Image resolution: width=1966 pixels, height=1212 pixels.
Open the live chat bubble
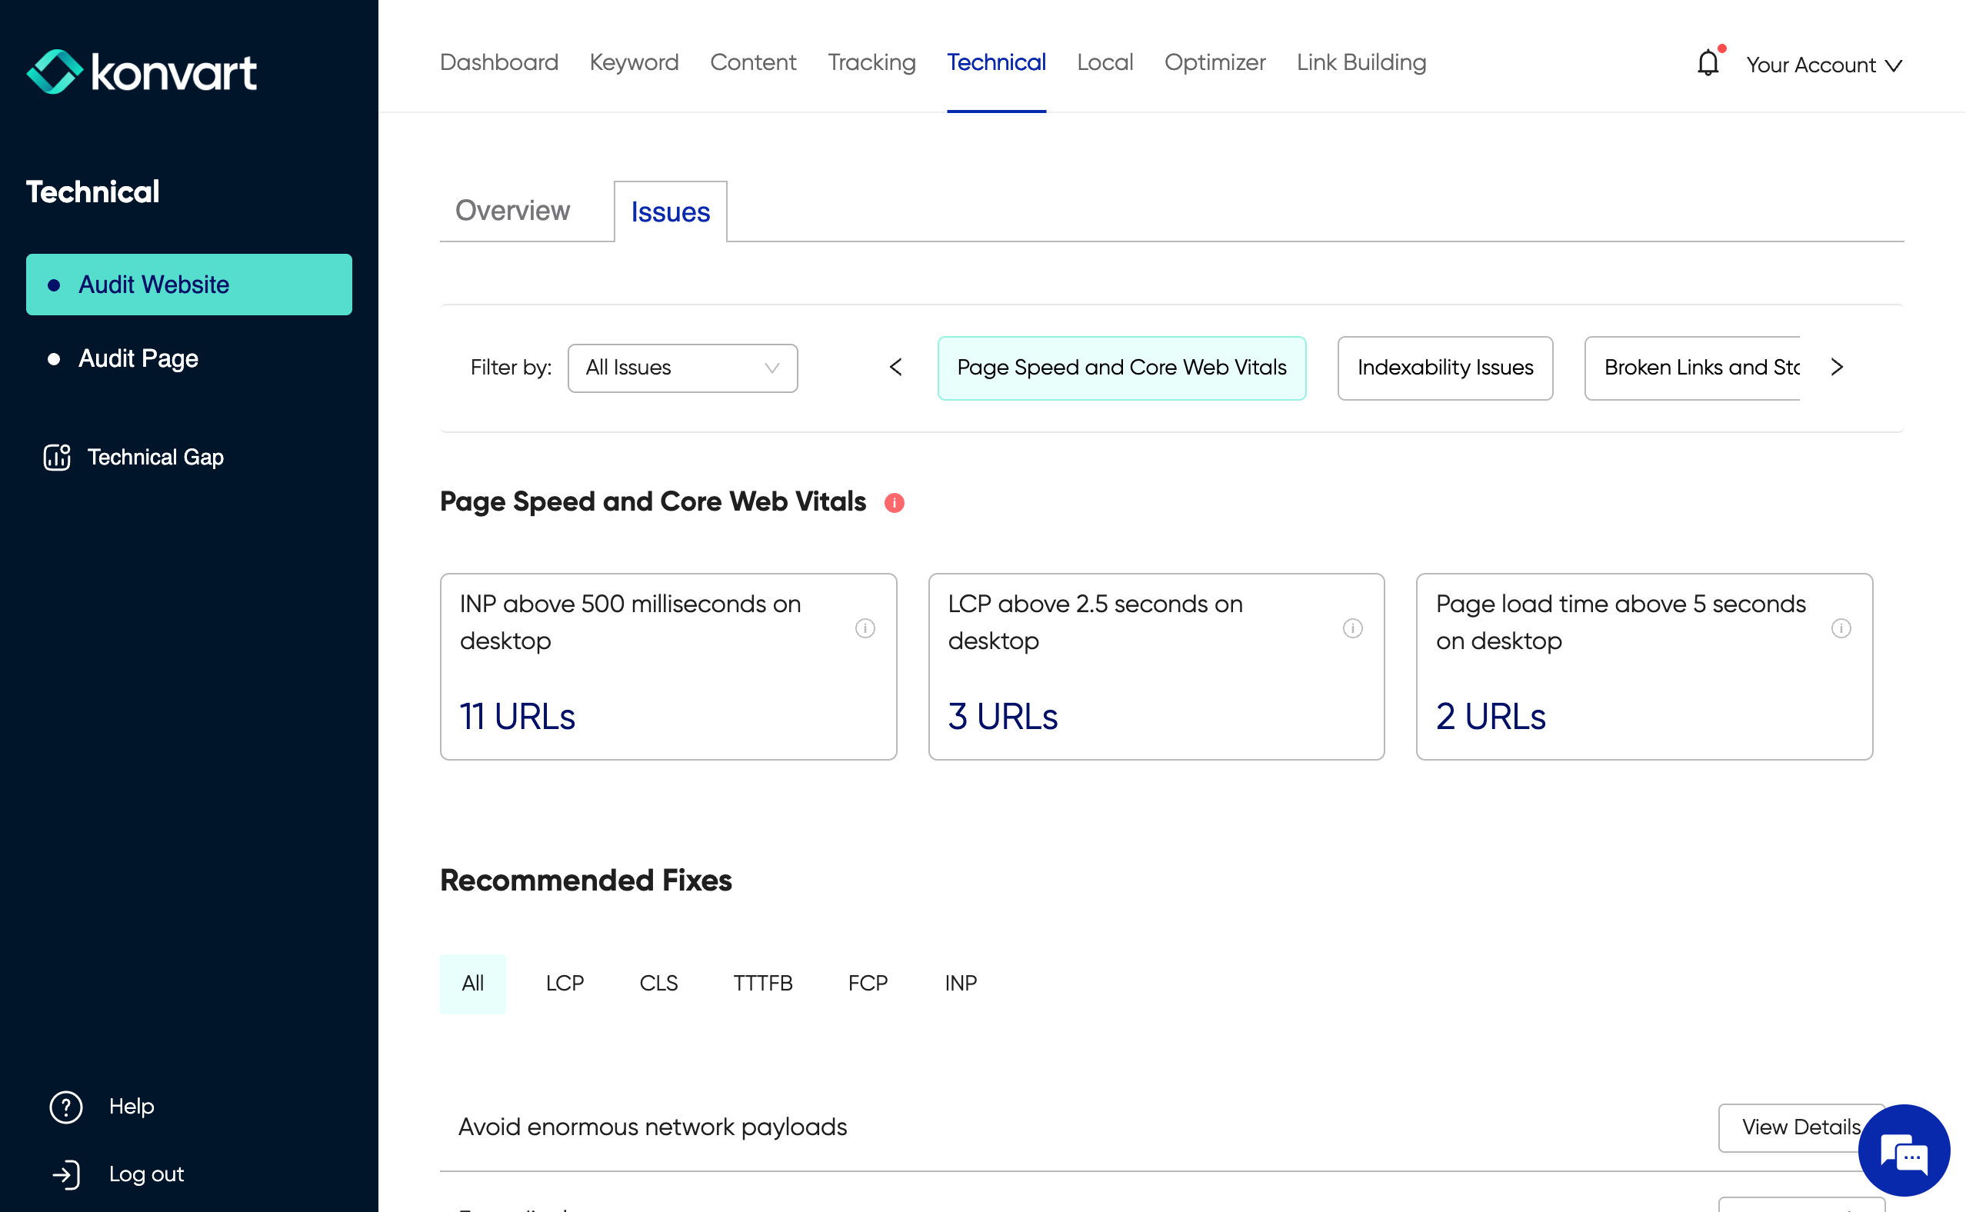point(1903,1152)
